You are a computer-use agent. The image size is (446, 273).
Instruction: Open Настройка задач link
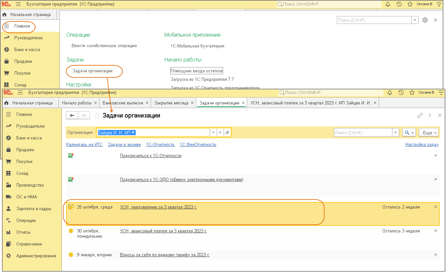point(422,144)
